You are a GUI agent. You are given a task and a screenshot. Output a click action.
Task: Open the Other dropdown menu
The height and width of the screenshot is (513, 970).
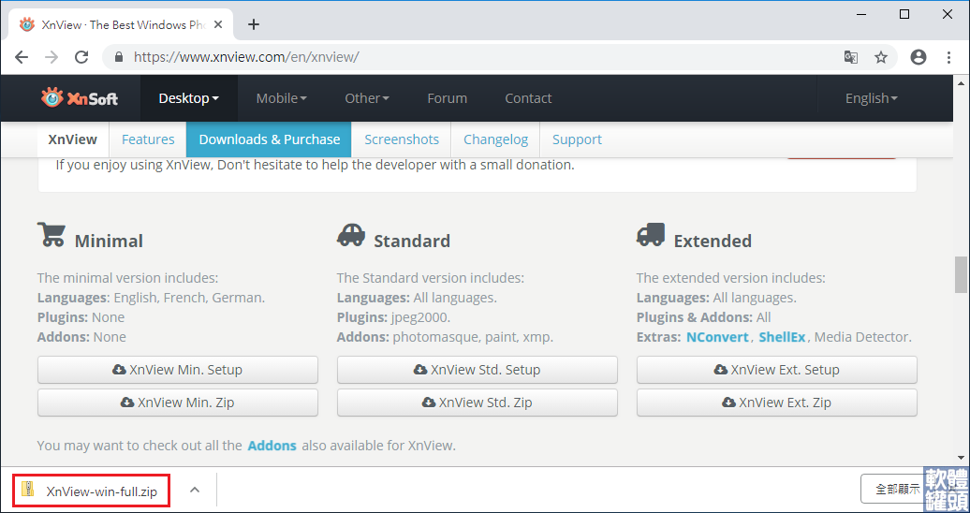pyautogui.click(x=367, y=97)
